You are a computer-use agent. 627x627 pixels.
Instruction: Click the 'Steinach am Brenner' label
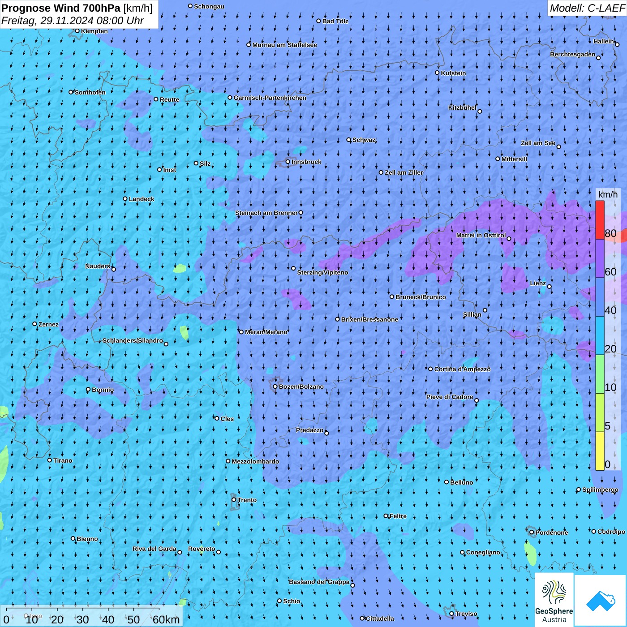click(266, 213)
